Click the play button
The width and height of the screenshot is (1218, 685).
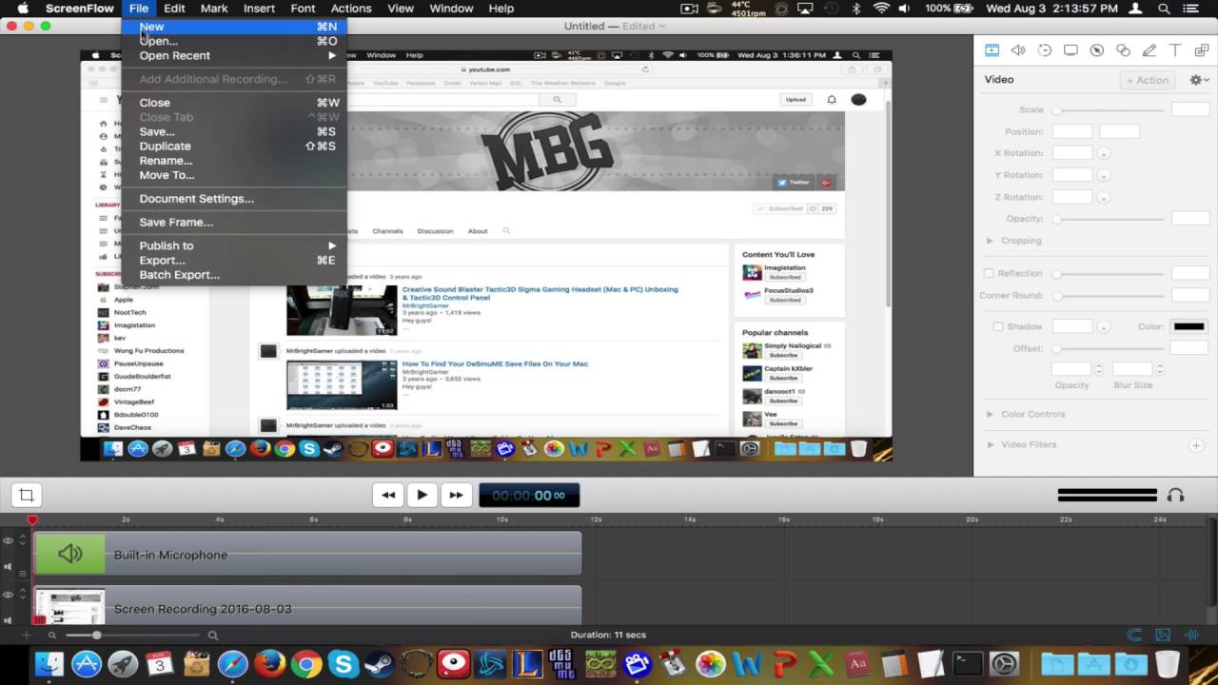(422, 495)
